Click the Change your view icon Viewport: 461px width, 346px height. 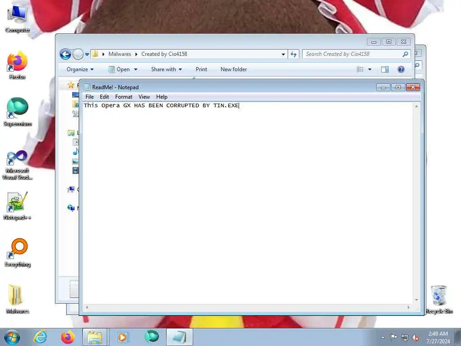360,69
